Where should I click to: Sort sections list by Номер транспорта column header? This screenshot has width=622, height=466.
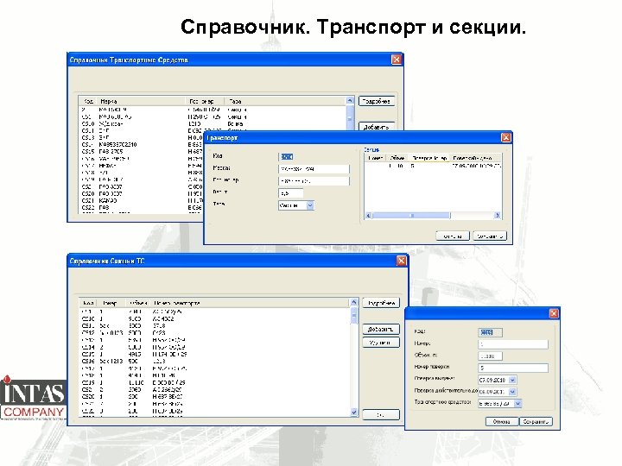coord(250,303)
